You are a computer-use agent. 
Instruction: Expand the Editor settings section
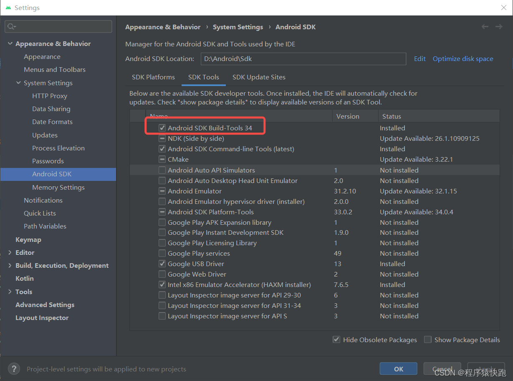coord(10,252)
